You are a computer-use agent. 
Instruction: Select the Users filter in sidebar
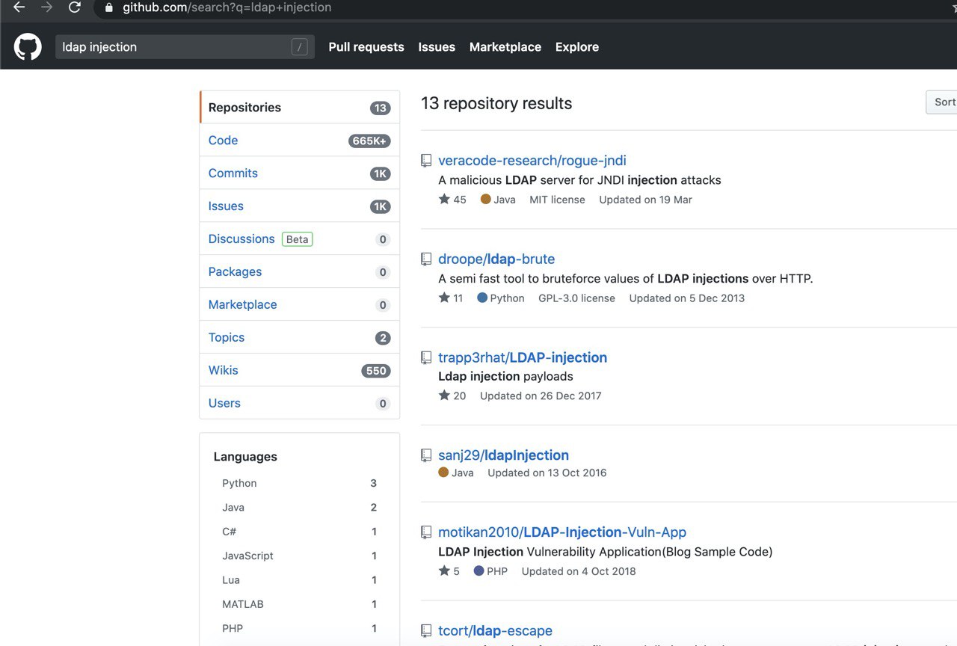click(300, 403)
